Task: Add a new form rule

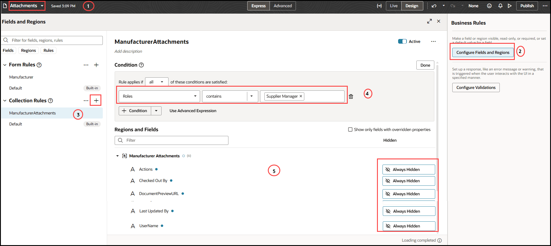Action: click(96, 65)
